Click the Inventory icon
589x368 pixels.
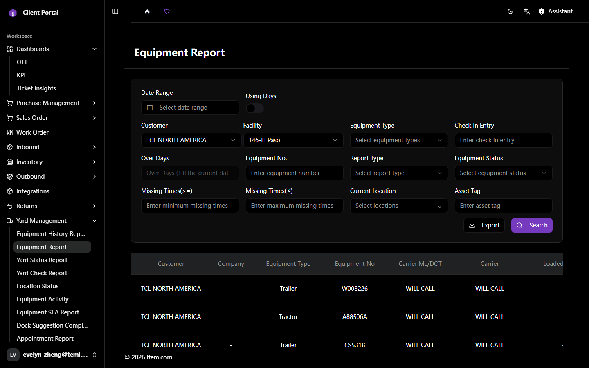click(10, 162)
